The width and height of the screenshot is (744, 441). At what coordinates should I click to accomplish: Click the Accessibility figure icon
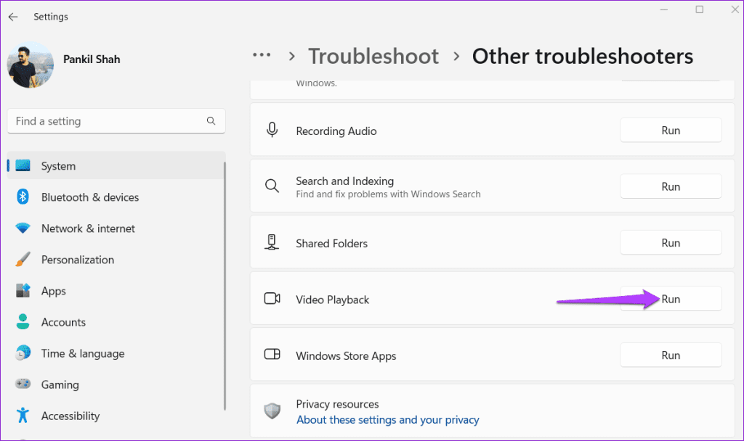tap(23, 416)
